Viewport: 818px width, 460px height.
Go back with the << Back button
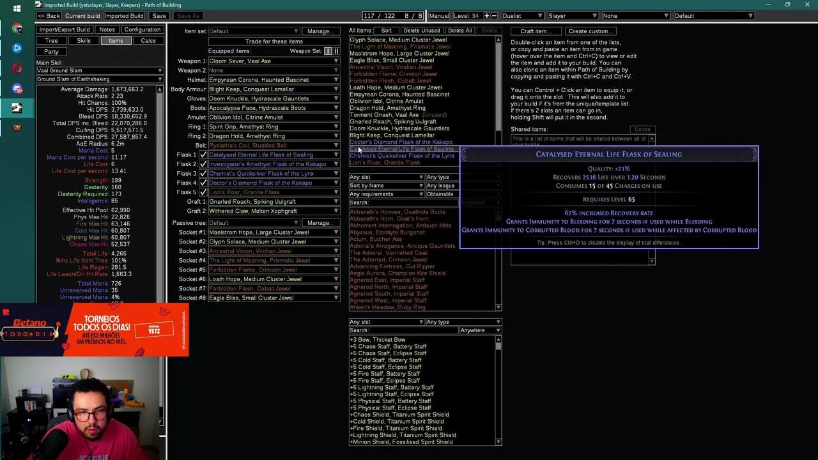[x=49, y=15]
